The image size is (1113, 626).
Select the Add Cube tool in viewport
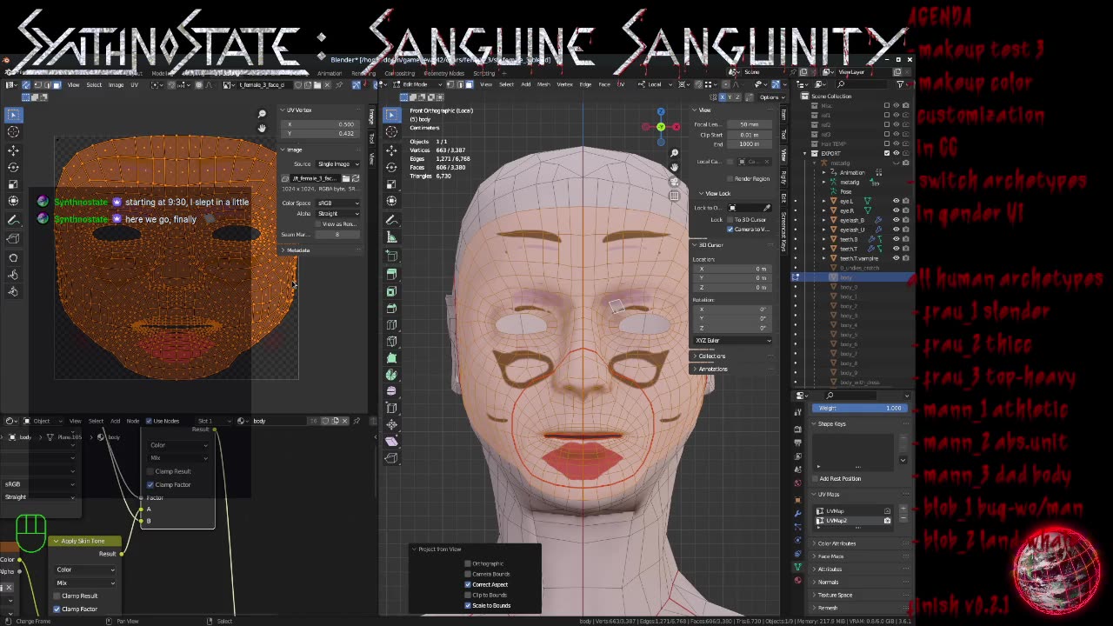tap(391, 256)
